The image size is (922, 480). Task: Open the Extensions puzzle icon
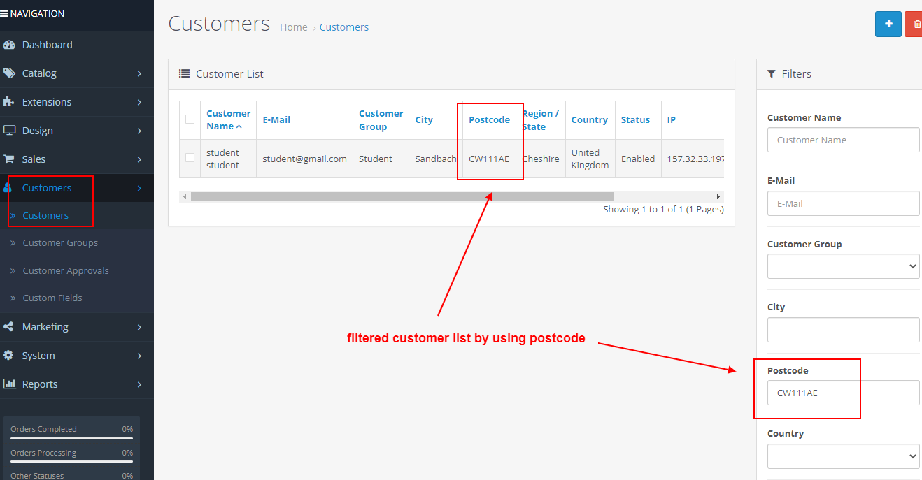coord(8,101)
